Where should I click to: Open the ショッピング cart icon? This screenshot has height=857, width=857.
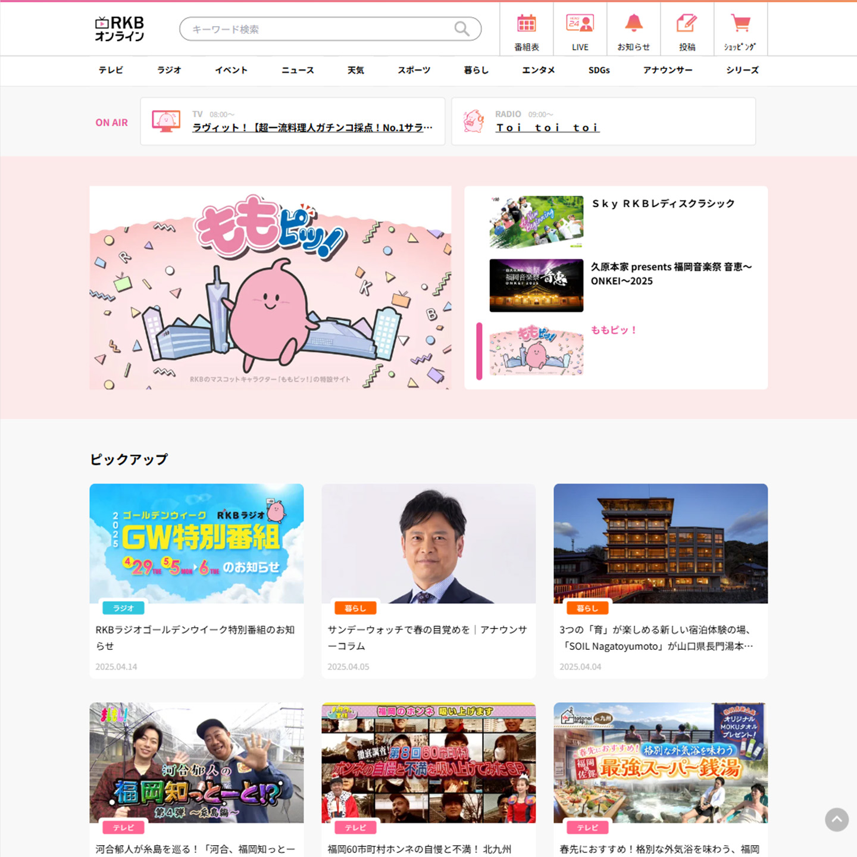(x=740, y=23)
